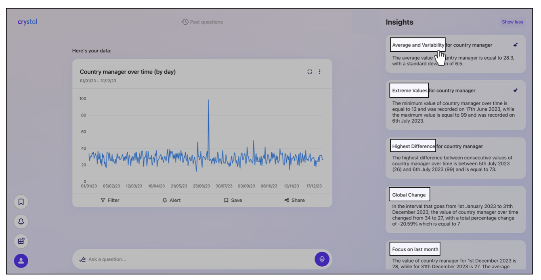The height and width of the screenshot is (280, 541).
Task: Open the dashboard widgets icon in sidebar
Action: 21,241
